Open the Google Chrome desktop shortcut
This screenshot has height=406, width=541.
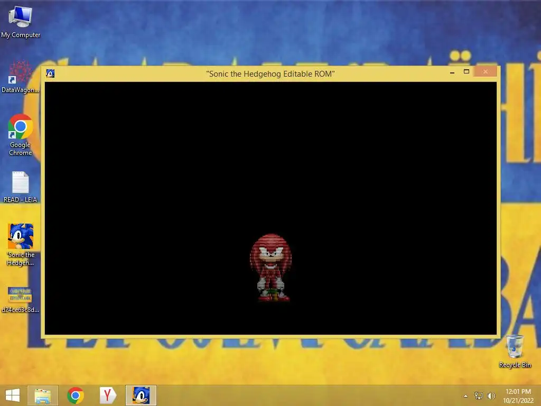coord(21,135)
